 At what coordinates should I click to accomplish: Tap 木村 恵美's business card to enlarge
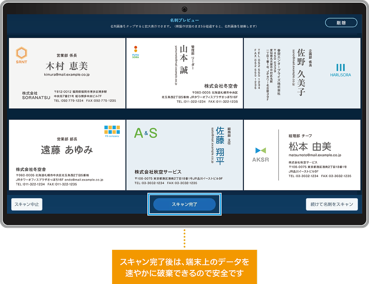(67, 72)
